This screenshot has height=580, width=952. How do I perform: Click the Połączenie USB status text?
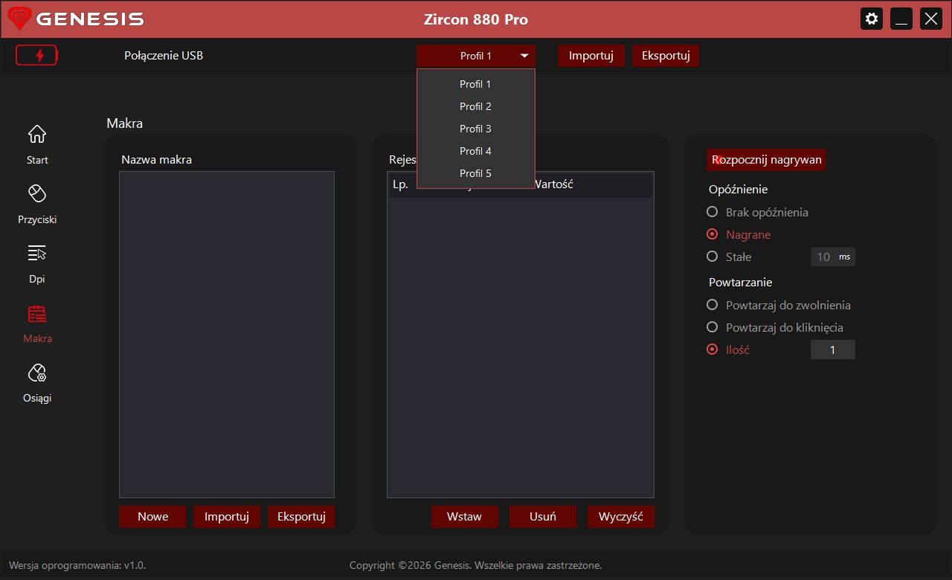tap(164, 56)
